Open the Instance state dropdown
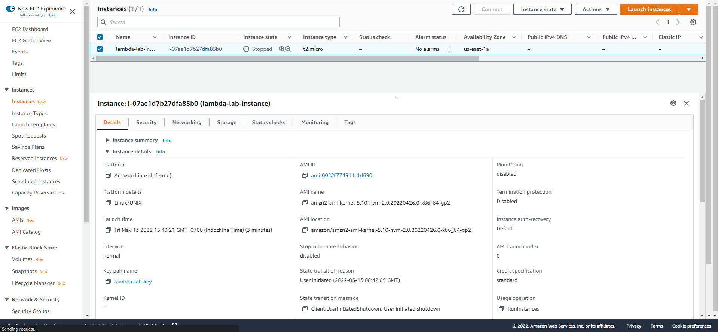The height and width of the screenshot is (332, 718). 542,9
